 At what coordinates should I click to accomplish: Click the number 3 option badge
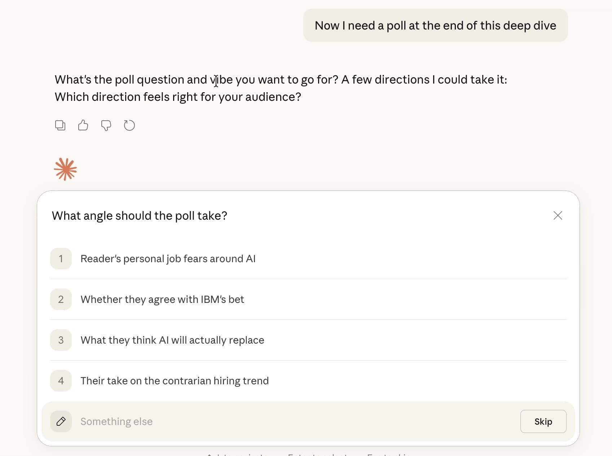pyautogui.click(x=61, y=340)
